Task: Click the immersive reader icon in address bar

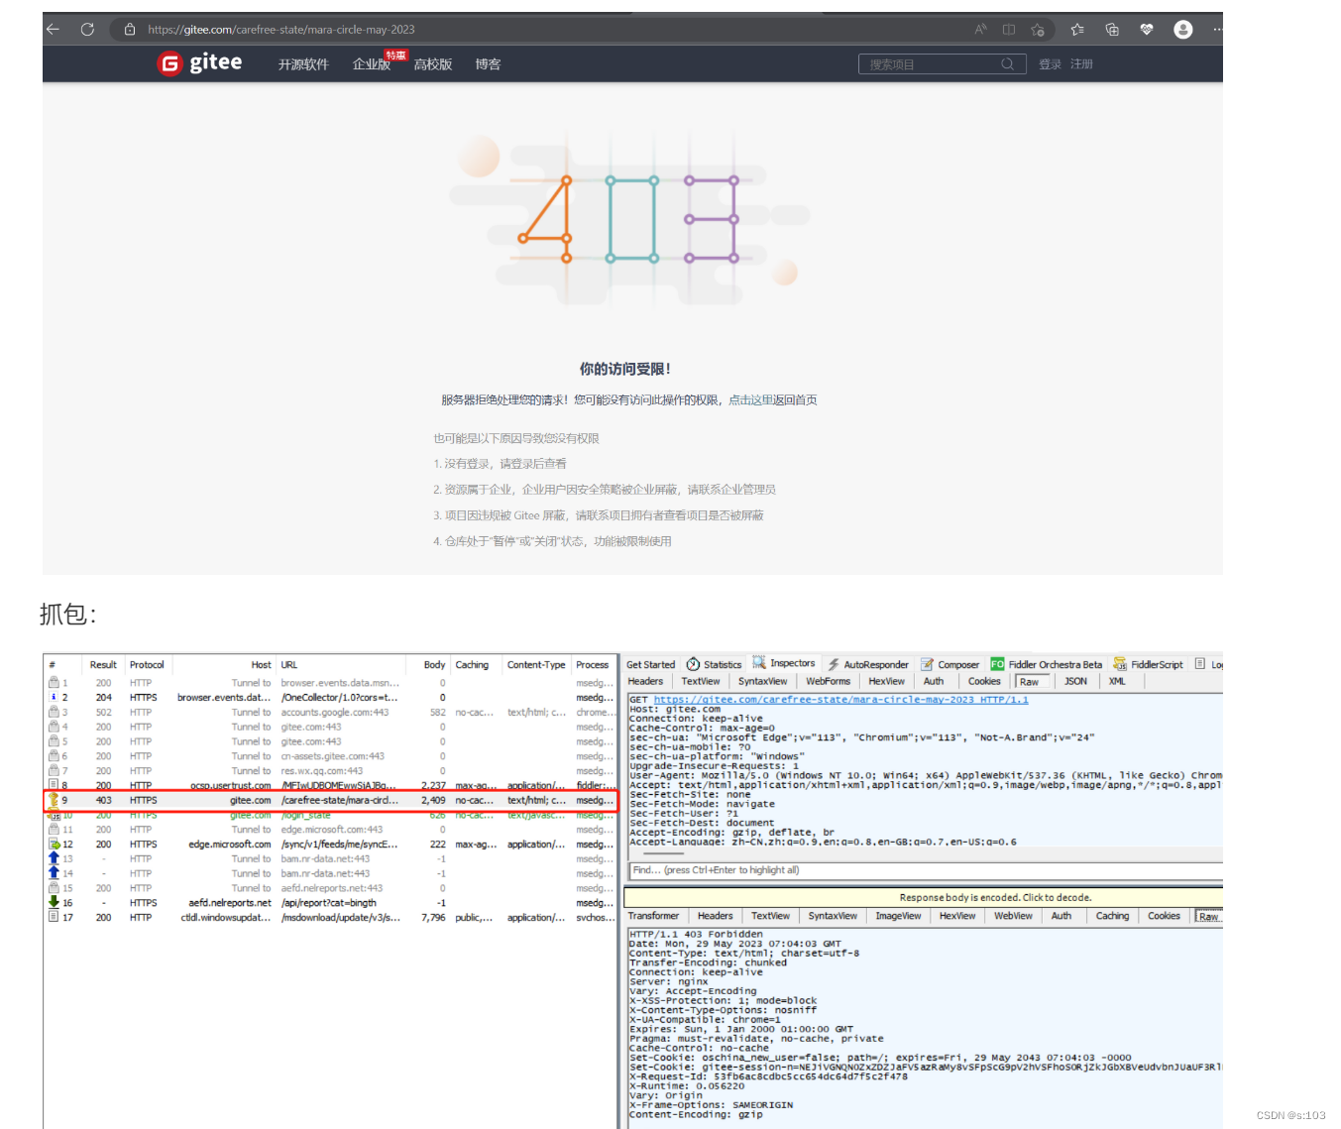Action: (x=1009, y=30)
